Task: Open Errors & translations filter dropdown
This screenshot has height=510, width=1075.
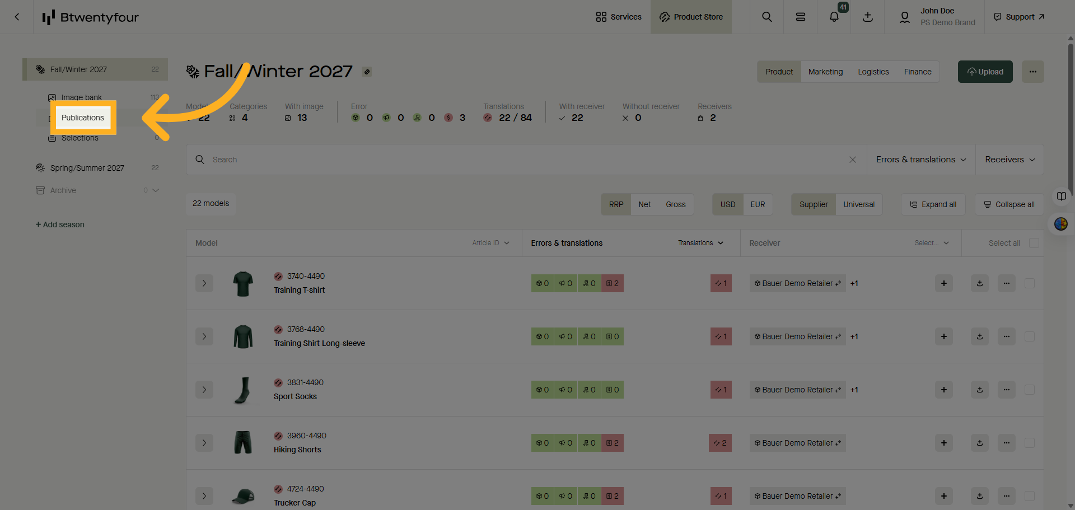Action: click(x=921, y=160)
